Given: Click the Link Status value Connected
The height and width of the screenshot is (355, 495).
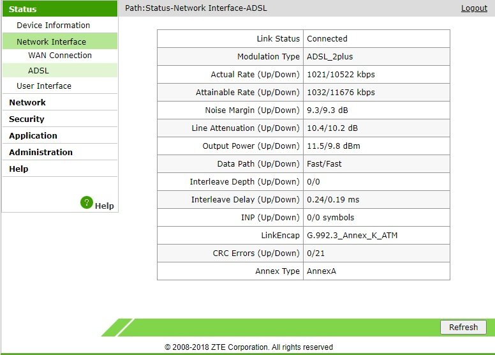Looking at the screenshot, I should [327, 38].
